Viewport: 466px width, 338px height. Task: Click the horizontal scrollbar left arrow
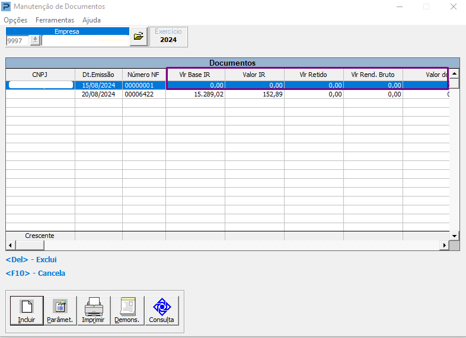[x=10, y=245]
